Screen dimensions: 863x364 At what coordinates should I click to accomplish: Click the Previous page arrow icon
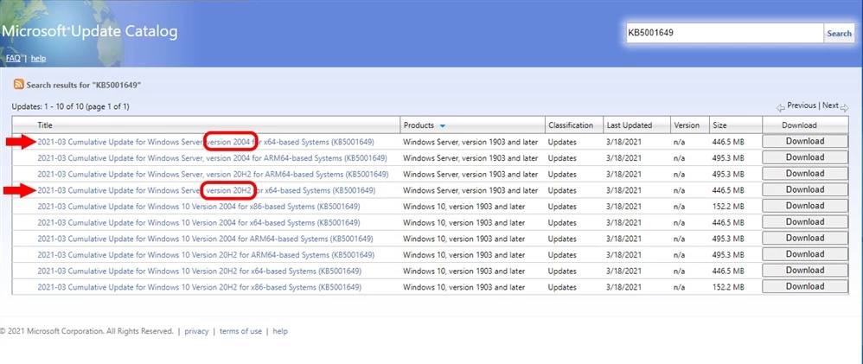click(x=781, y=107)
